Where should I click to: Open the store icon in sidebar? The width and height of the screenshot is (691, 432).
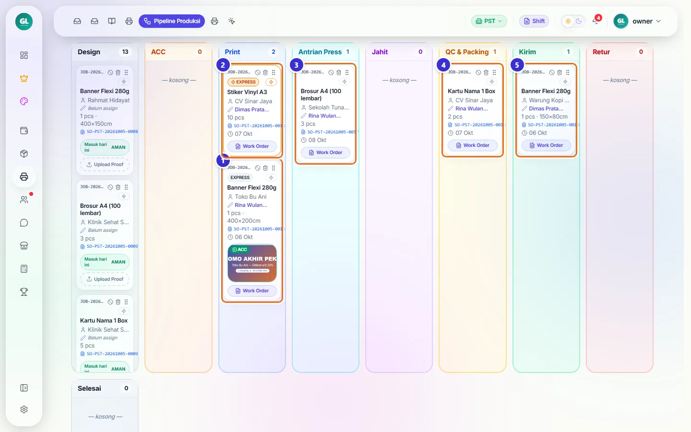click(x=24, y=246)
